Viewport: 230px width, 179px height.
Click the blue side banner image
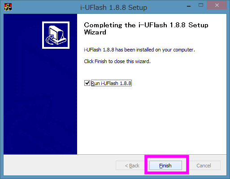[x=40, y=84]
